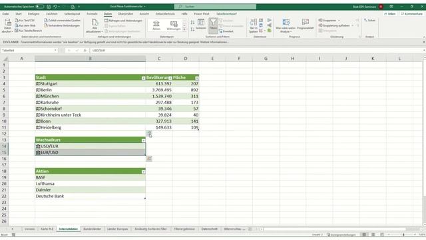Click the Name Box field
The height and width of the screenshot is (240, 426).
29,51
